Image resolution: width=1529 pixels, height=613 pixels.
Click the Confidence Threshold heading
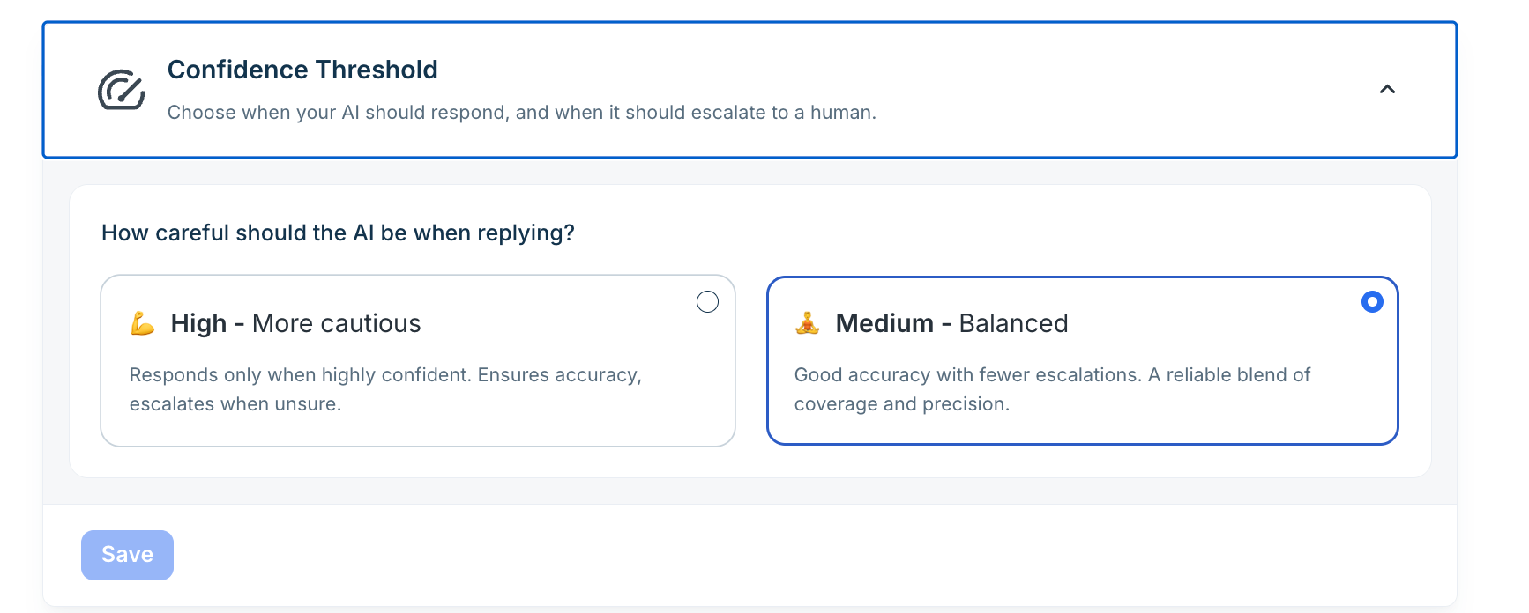point(302,70)
